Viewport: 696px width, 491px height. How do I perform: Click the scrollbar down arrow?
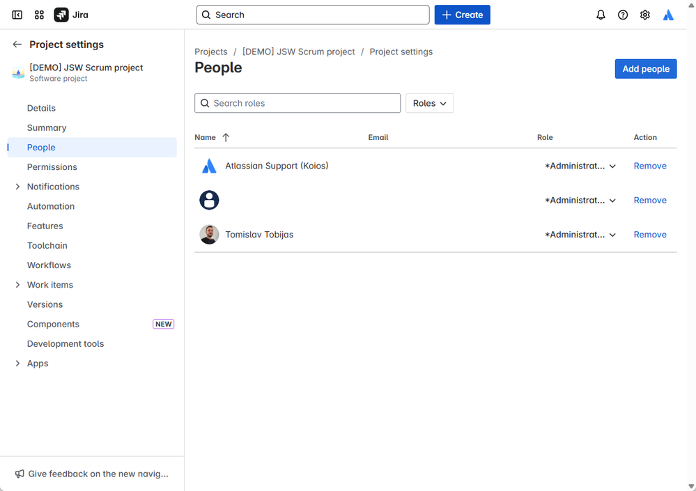click(x=691, y=487)
